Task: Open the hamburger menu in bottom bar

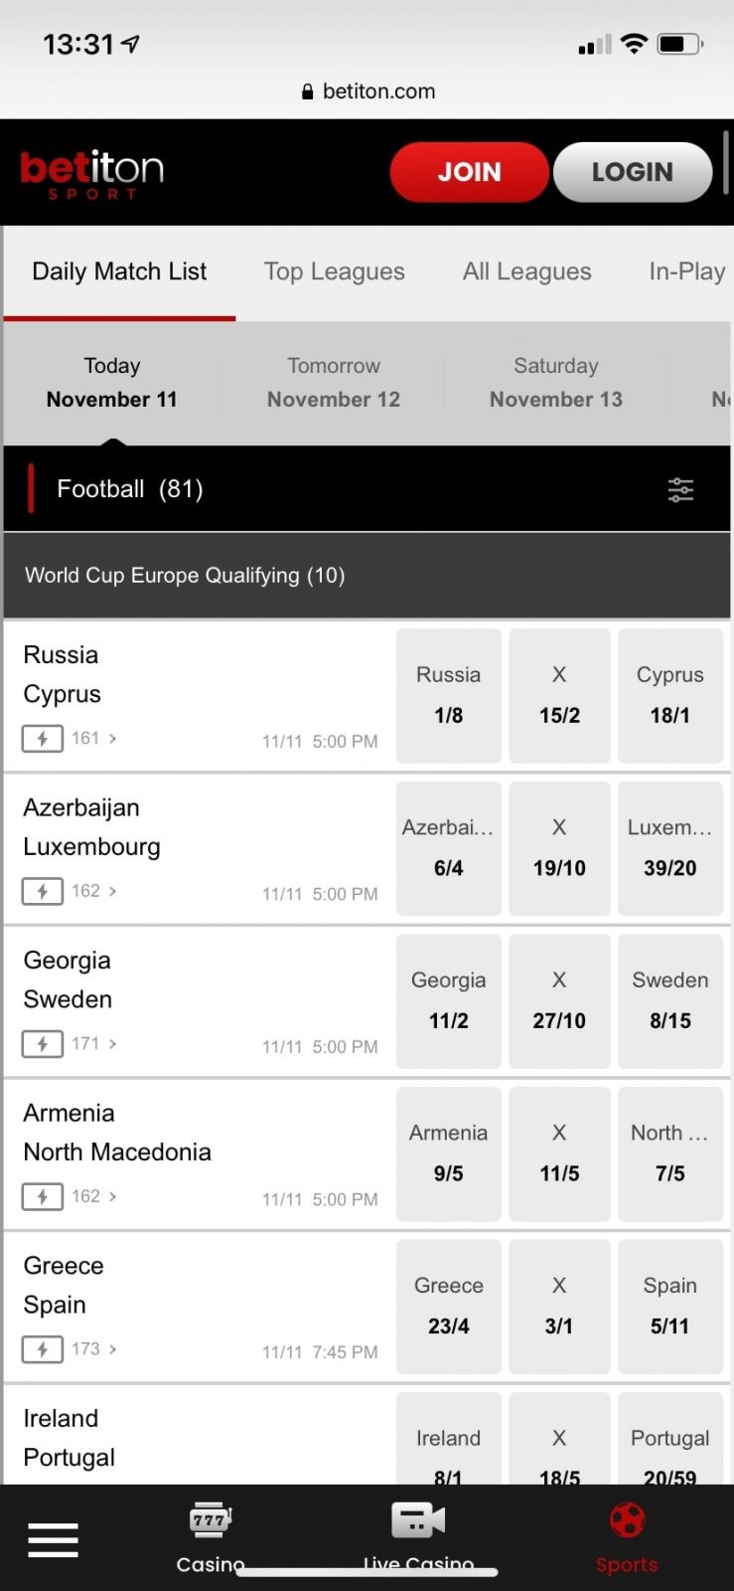Action: (x=53, y=1539)
